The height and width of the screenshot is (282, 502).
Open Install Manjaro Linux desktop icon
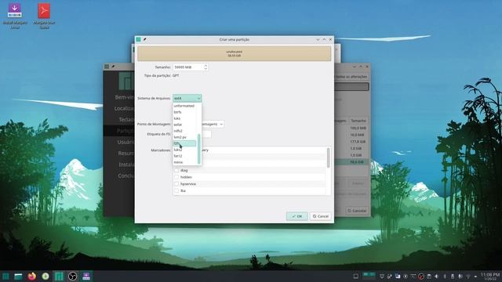[14, 16]
